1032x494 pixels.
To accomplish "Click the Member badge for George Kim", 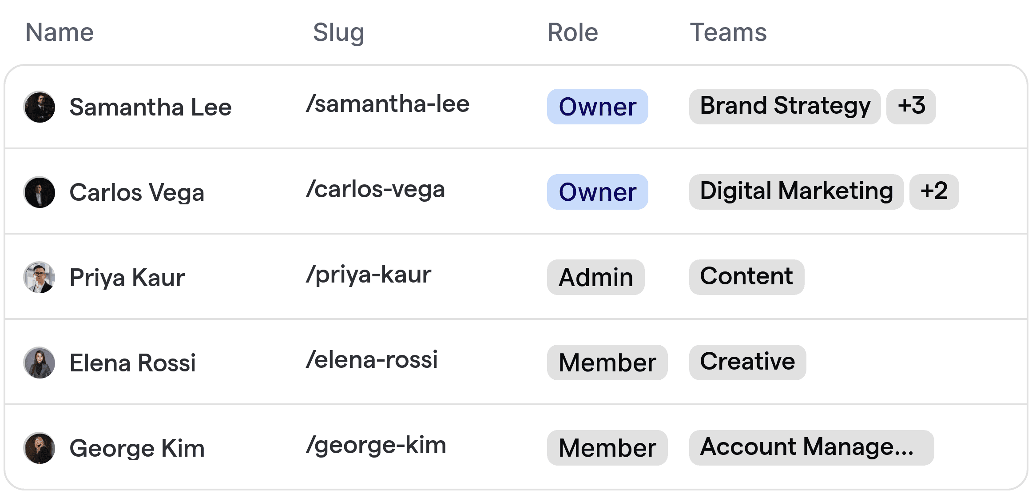I will (607, 448).
